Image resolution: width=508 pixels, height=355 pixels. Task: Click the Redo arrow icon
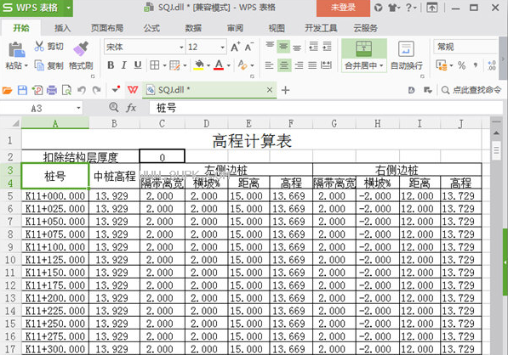click(96, 90)
